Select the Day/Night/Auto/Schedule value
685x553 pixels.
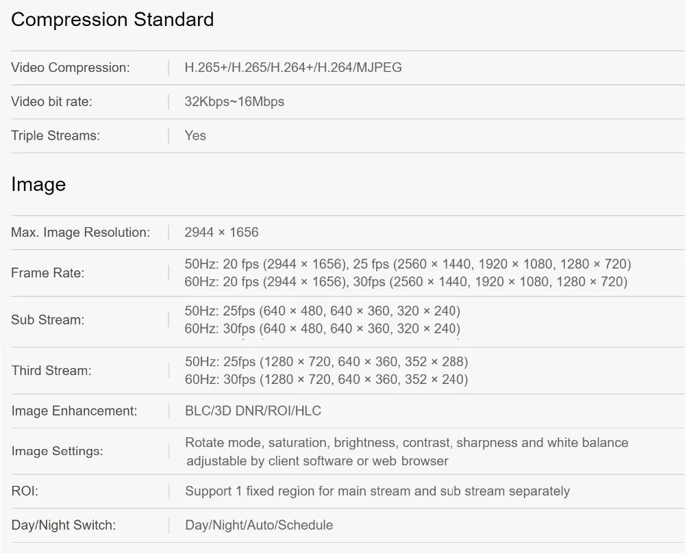259,526
